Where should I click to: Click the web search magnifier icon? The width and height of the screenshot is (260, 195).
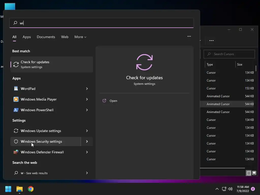tap(16, 173)
